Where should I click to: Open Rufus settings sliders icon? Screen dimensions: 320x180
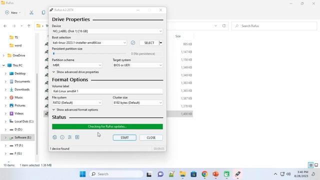click(70, 137)
